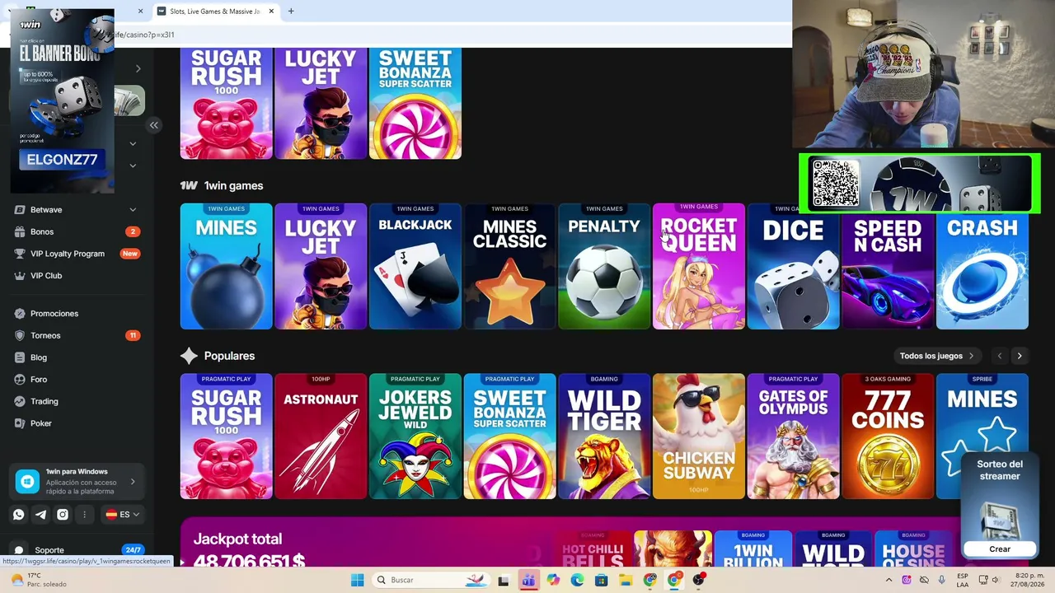This screenshot has height=593, width=1055.
Task: Click the Crear button in streamer giveaway
Action: coord(1000,549)
